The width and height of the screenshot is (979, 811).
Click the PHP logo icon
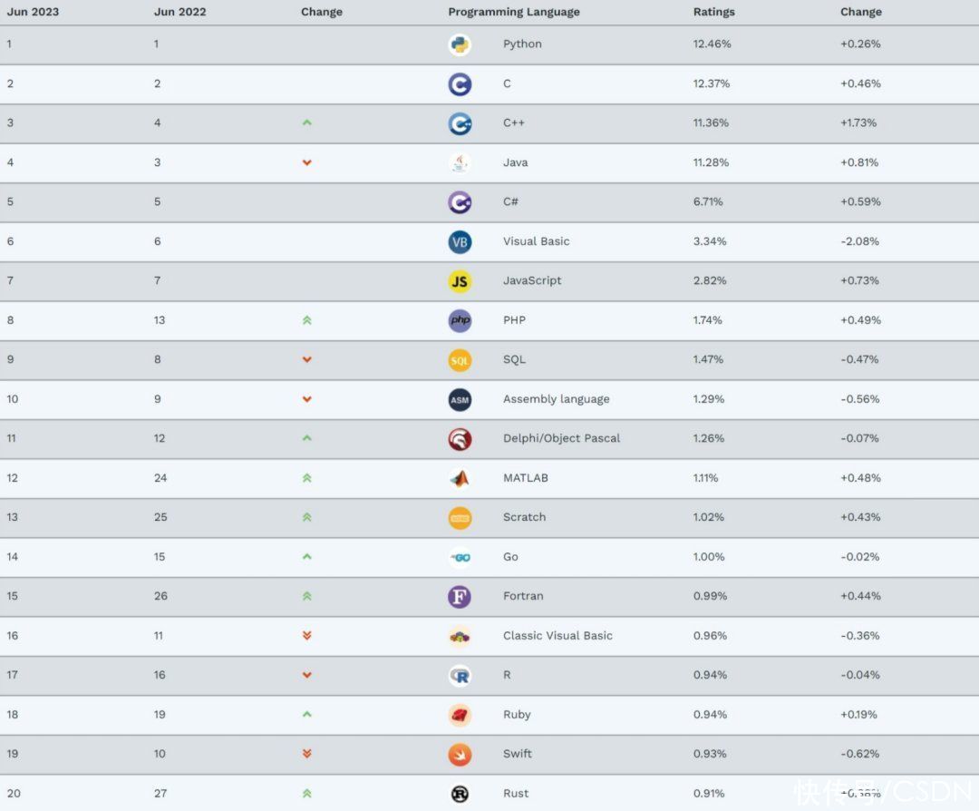tap(460, 320)
